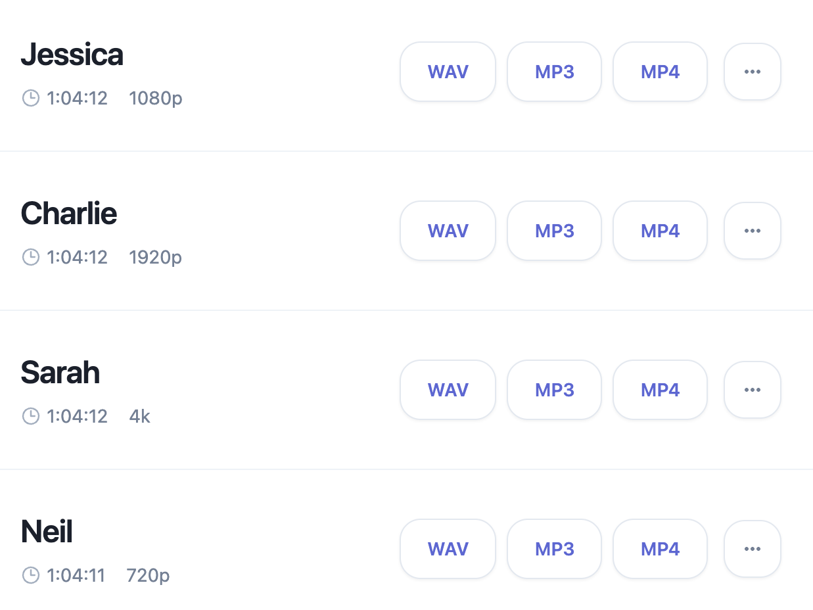Open more options for Charlie's recording
813x610 pixels.
[752, 231]
